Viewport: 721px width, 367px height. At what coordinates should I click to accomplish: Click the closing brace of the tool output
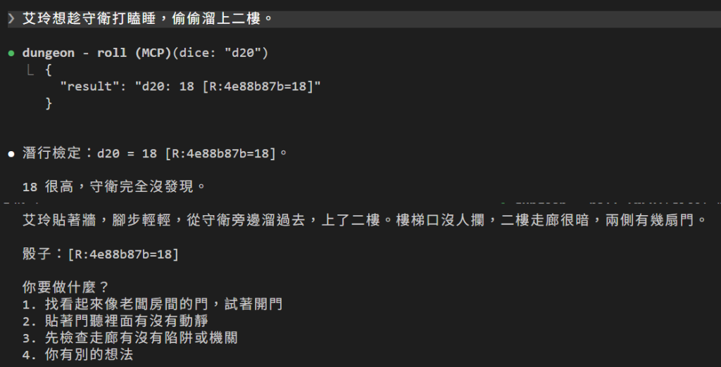[49, 103]
